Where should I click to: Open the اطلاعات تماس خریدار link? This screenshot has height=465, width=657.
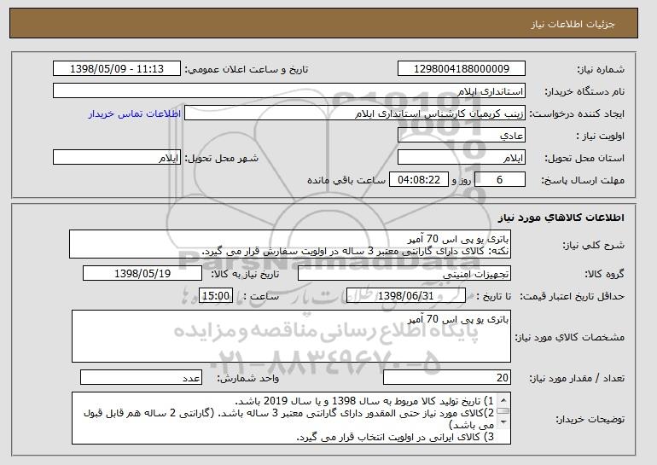coord(135,113)
